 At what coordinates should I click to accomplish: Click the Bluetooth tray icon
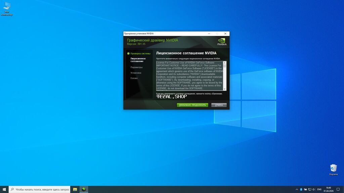(x=301, y=189)
